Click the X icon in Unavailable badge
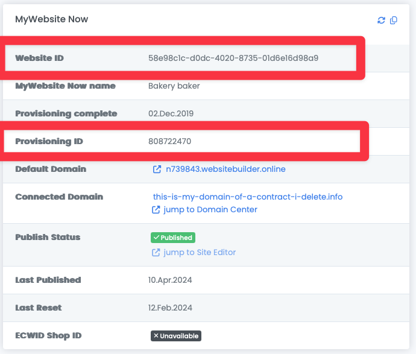This screenshot has height=354, width=416. (156, 336)
